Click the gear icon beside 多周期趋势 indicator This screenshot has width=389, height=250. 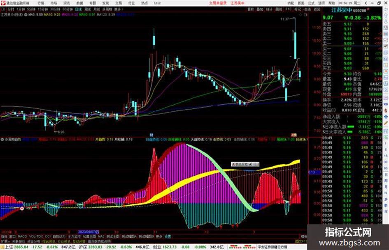click(x=2, y=139)
